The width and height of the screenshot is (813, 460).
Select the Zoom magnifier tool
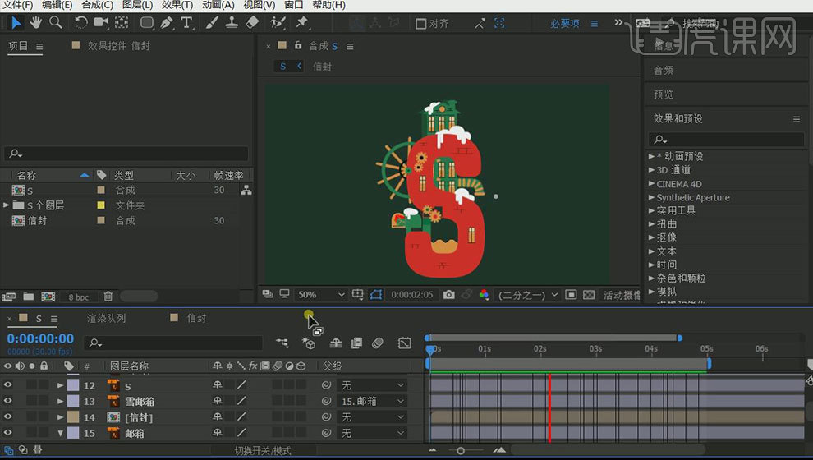coord(56,22)
